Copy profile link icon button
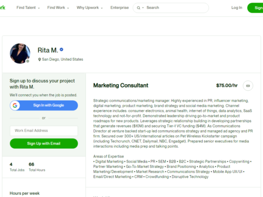Screen dimensions: 263x197 pos(248,86)
